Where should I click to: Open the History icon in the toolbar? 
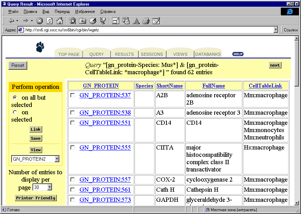[93, 21]
